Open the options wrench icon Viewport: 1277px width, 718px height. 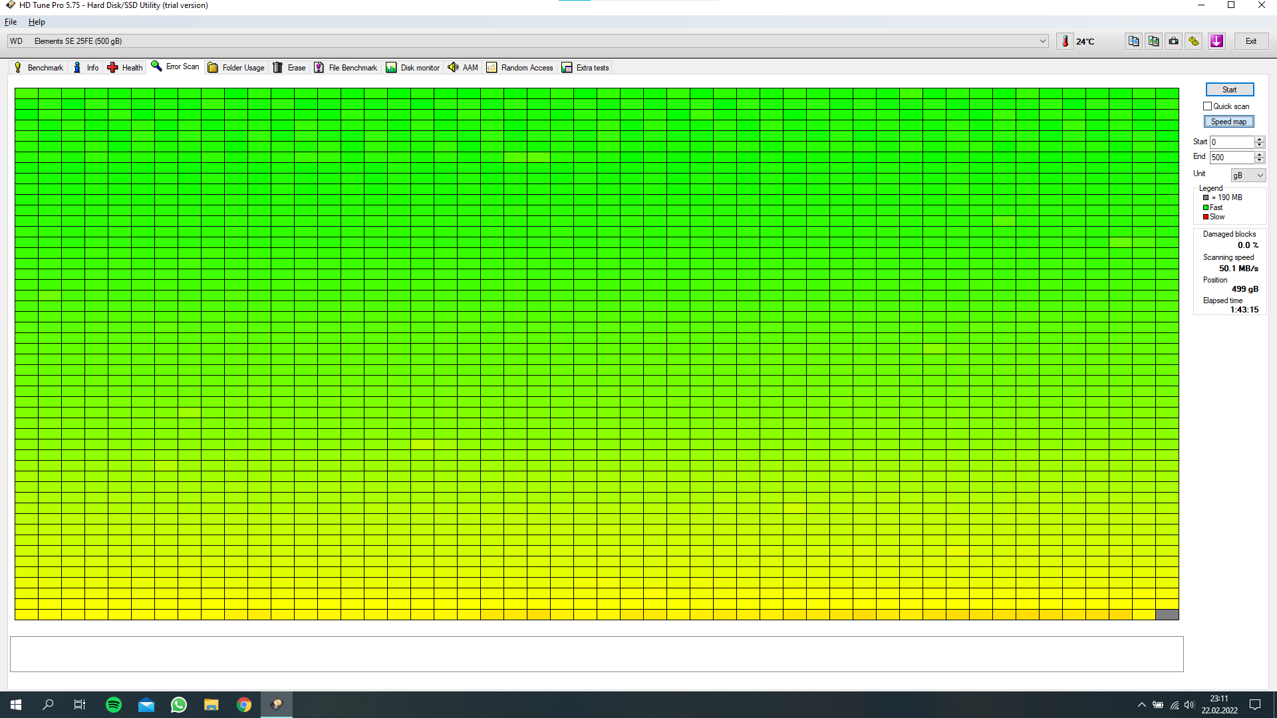coord(1194,41)
